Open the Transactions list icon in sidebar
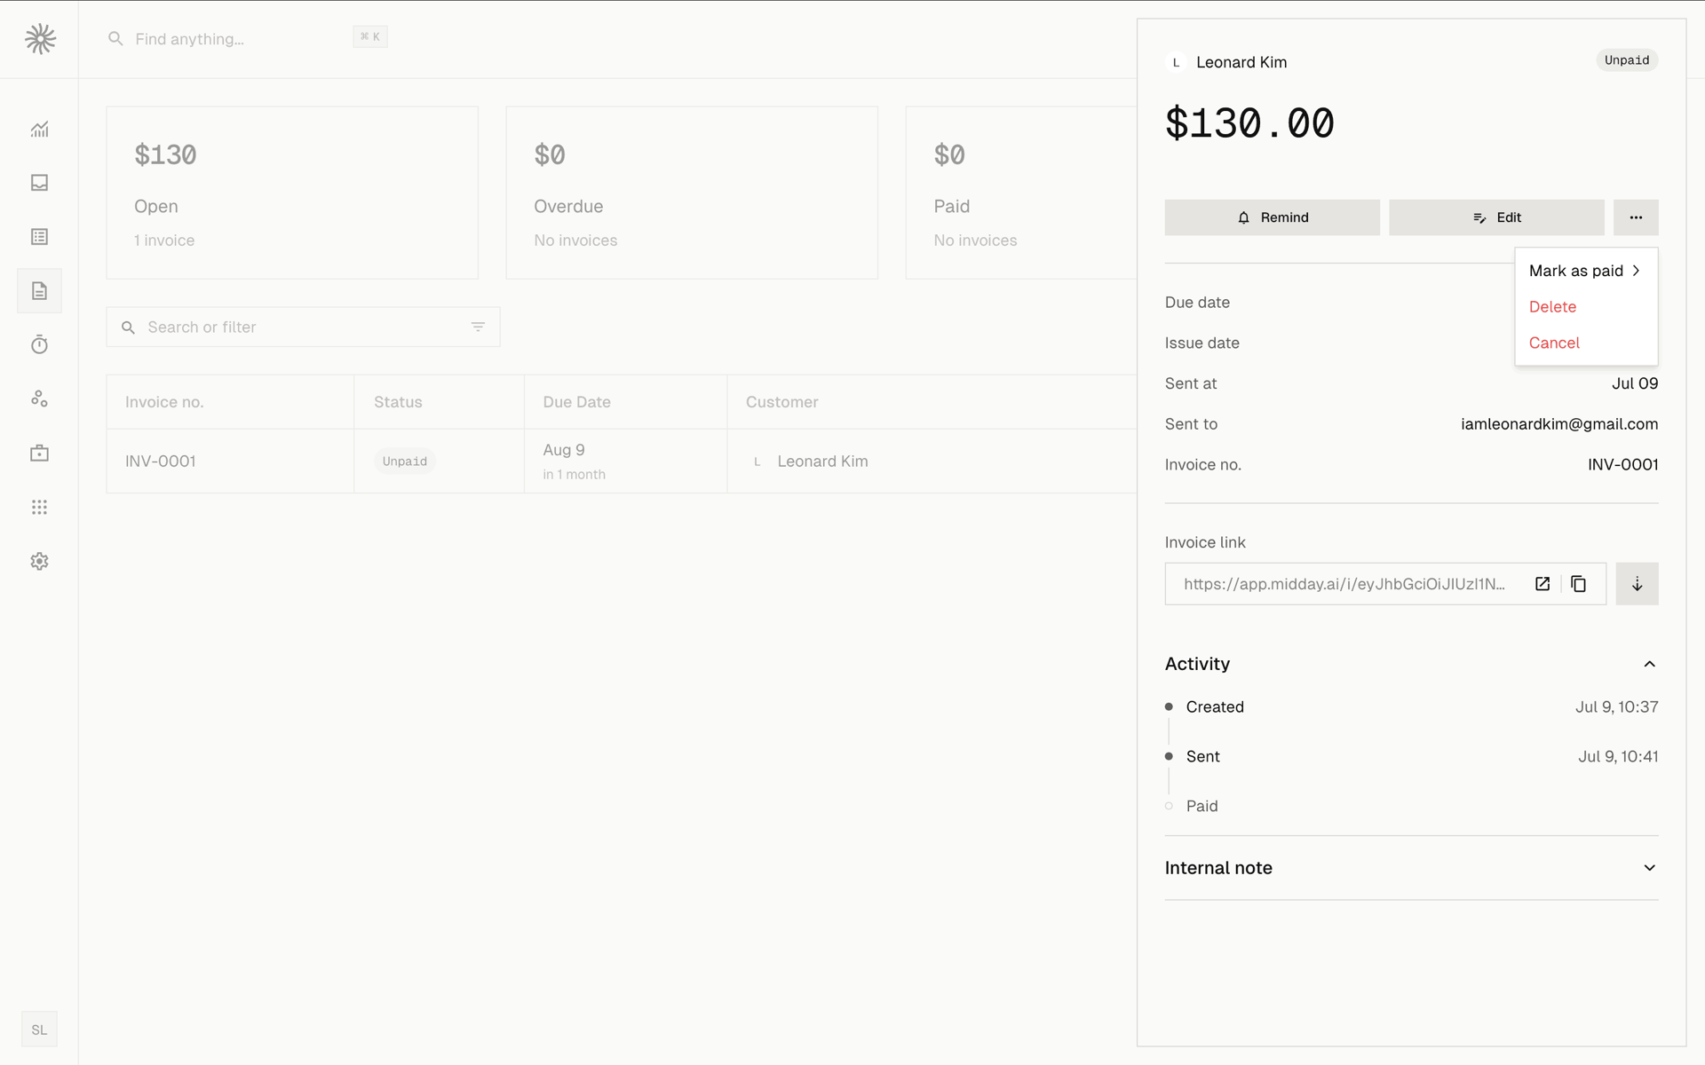This screenshot has width=1705, height=1065. click(x=39, y=237)
